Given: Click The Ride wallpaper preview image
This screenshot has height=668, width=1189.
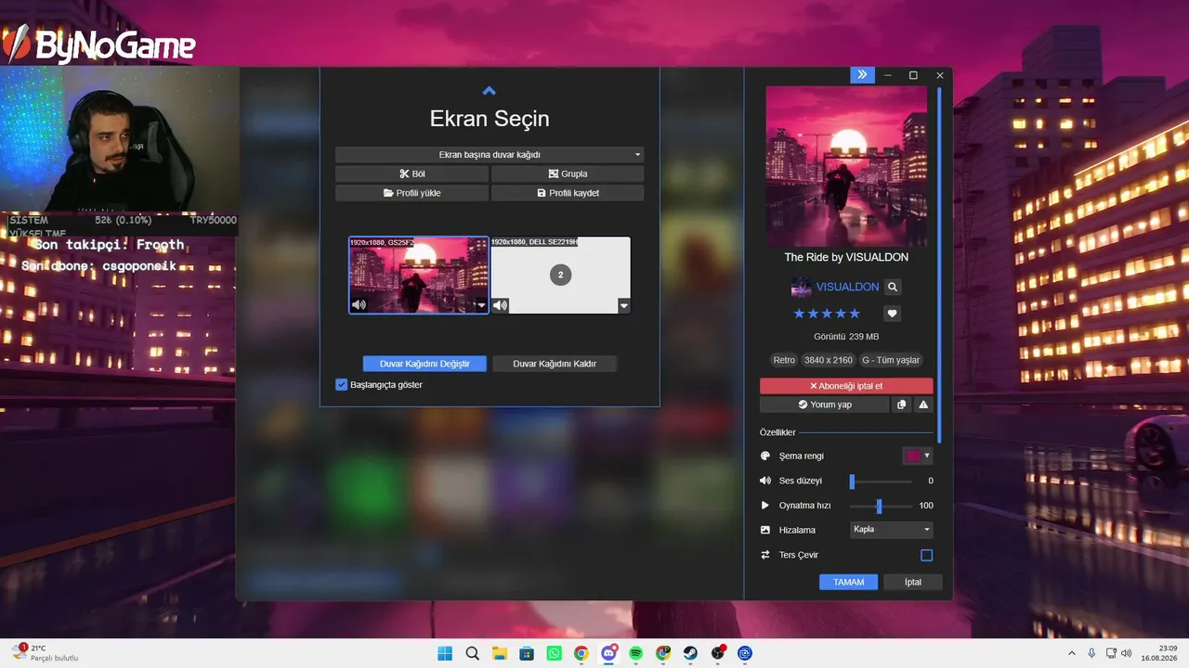Looking at the screenshot, I should coord(846,165).
